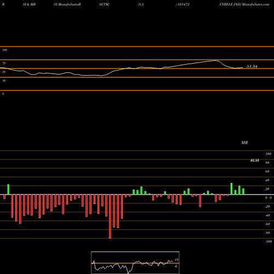Click the MR axis label 20
The width and height of the screenshot is (274, 274).
pyautogui.click(x=267, y=189)
